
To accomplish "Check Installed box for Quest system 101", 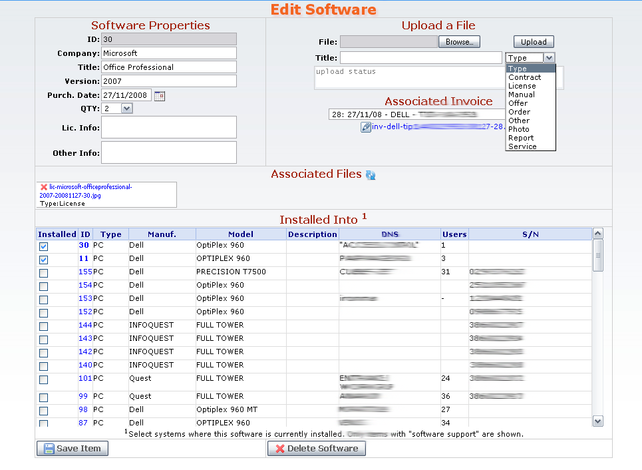I will coord(44,379).
